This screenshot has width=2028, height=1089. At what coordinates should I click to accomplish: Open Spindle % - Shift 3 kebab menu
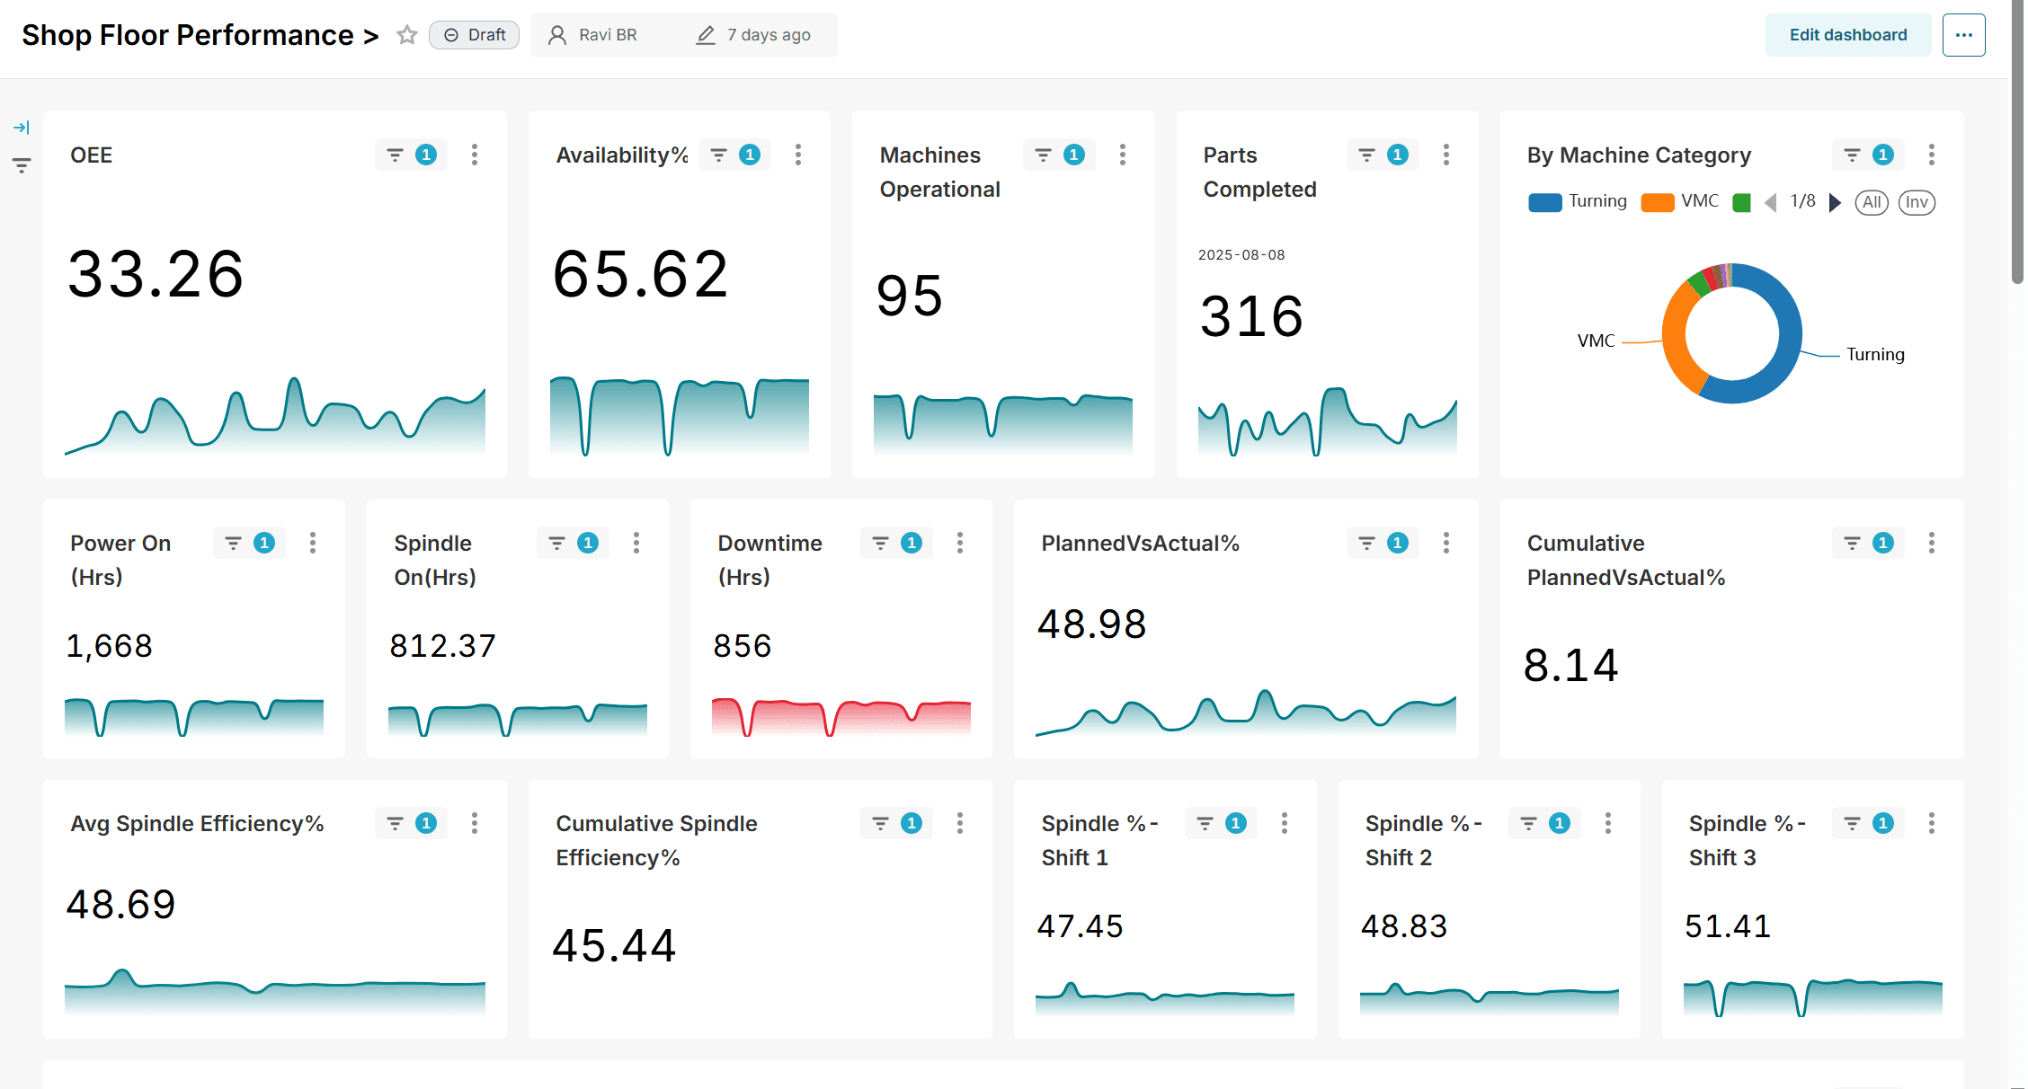click(1931, 823)
